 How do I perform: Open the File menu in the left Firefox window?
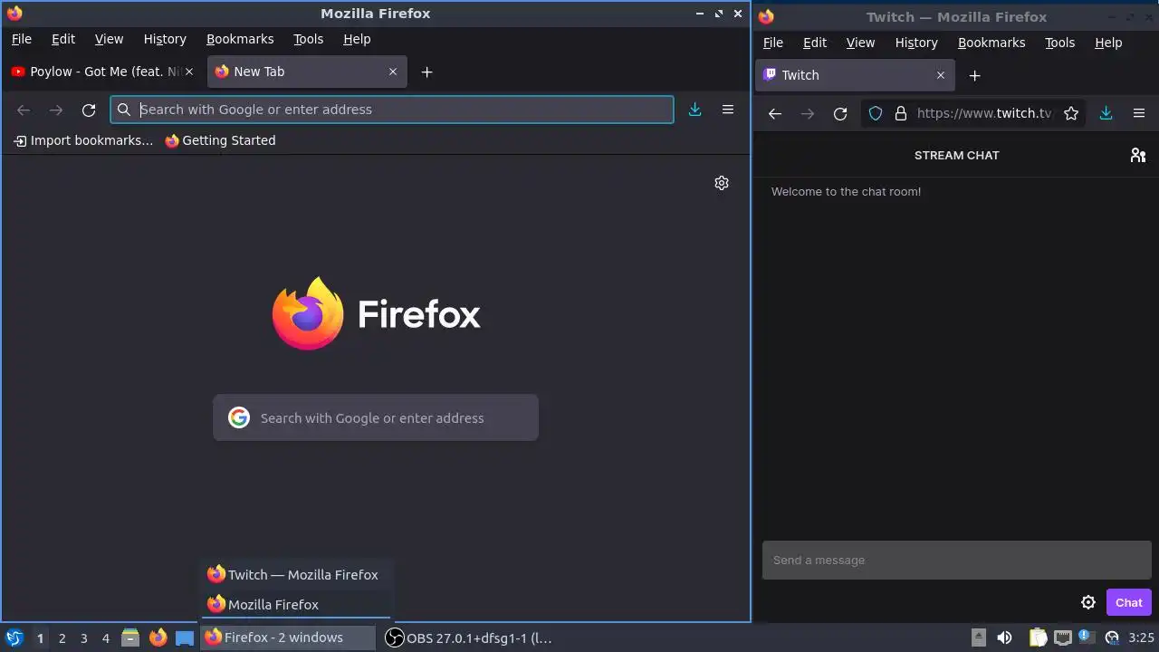click(x=21, y=39)
